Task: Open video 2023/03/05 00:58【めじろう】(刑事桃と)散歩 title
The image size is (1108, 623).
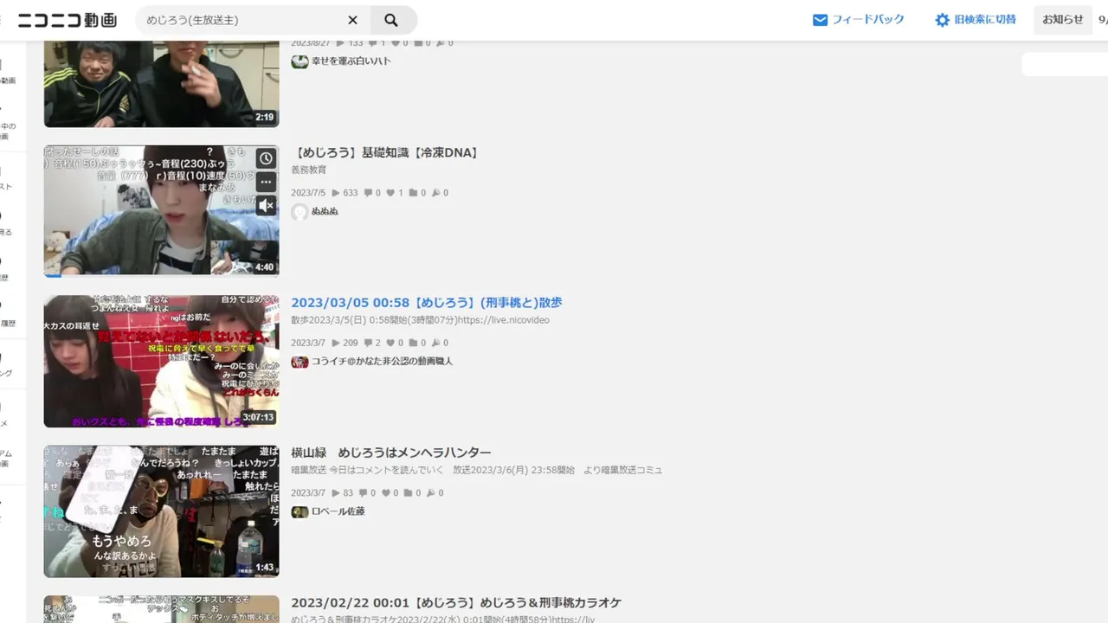Action: [x=427, y=303]
